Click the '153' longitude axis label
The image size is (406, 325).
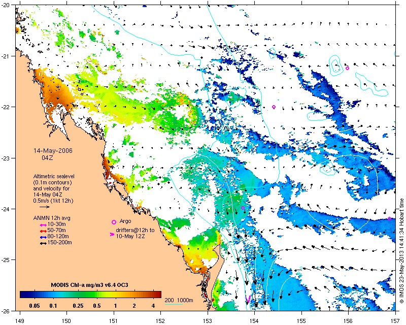tap(208, 321)
